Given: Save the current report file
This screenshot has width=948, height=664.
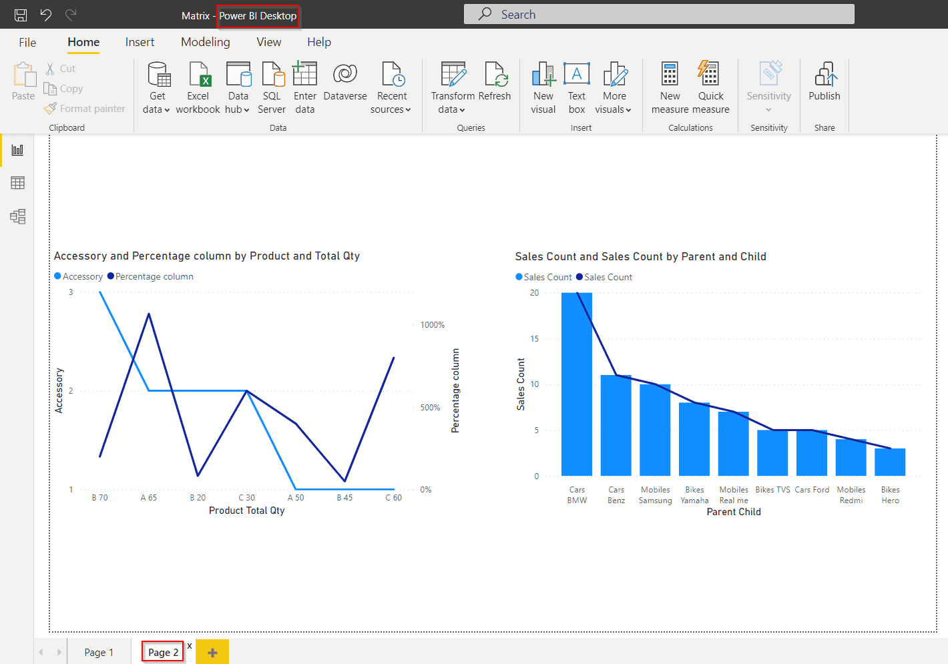Looking at the screenshot, I should click(x=19, y=13).
